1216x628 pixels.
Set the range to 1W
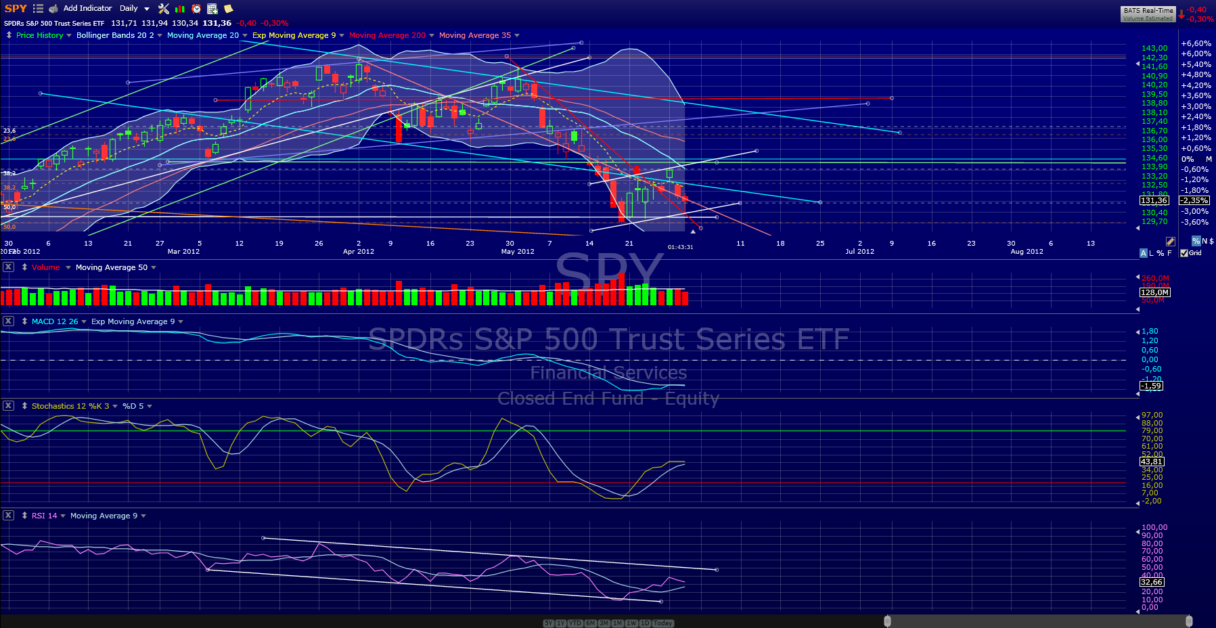(x=631, y=623)
